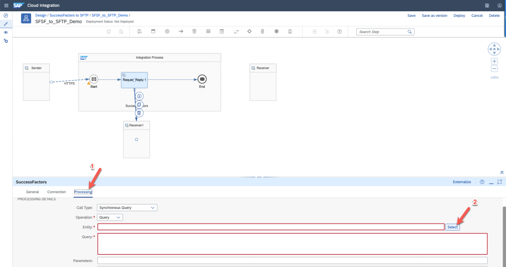The height and width of the screenshot is (267, 506).
Task: Click the connector arrow tool in toolbar
Action: (181, 32)
